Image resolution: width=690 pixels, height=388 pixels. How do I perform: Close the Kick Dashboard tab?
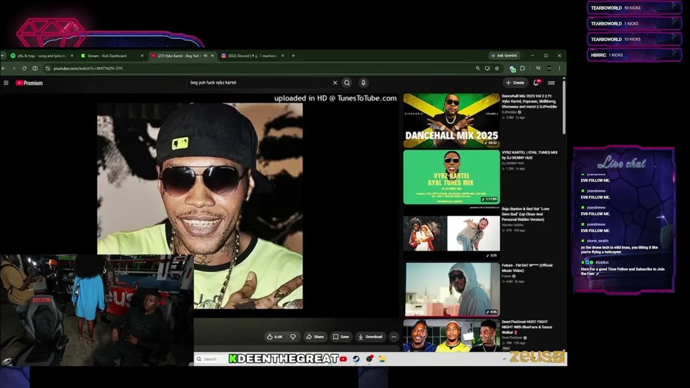tap(142, 56)
